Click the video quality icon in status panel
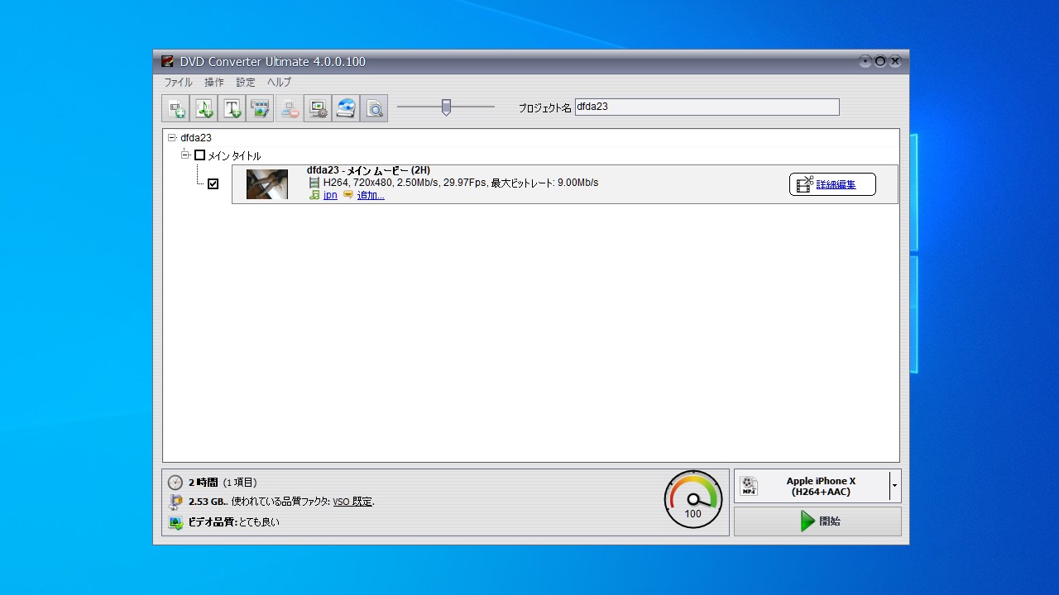Image resolution: width=1059 pixels, height=595 pixels. (175, 522)
